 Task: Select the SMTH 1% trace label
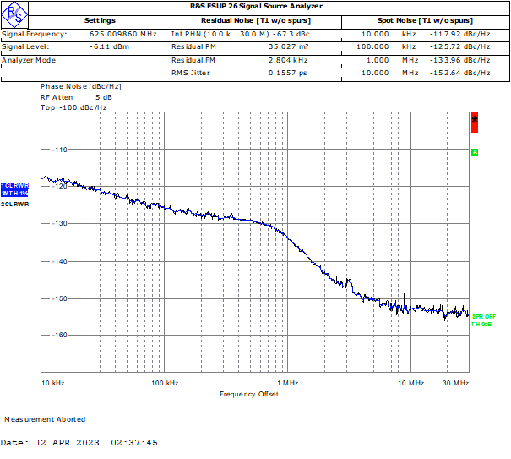14,193
